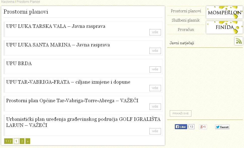The width and height of the screenshot is (244, 148).
Task: Open the UPU TAR-VABRIGA-FRATA heading link
Action: click(68, 82)
